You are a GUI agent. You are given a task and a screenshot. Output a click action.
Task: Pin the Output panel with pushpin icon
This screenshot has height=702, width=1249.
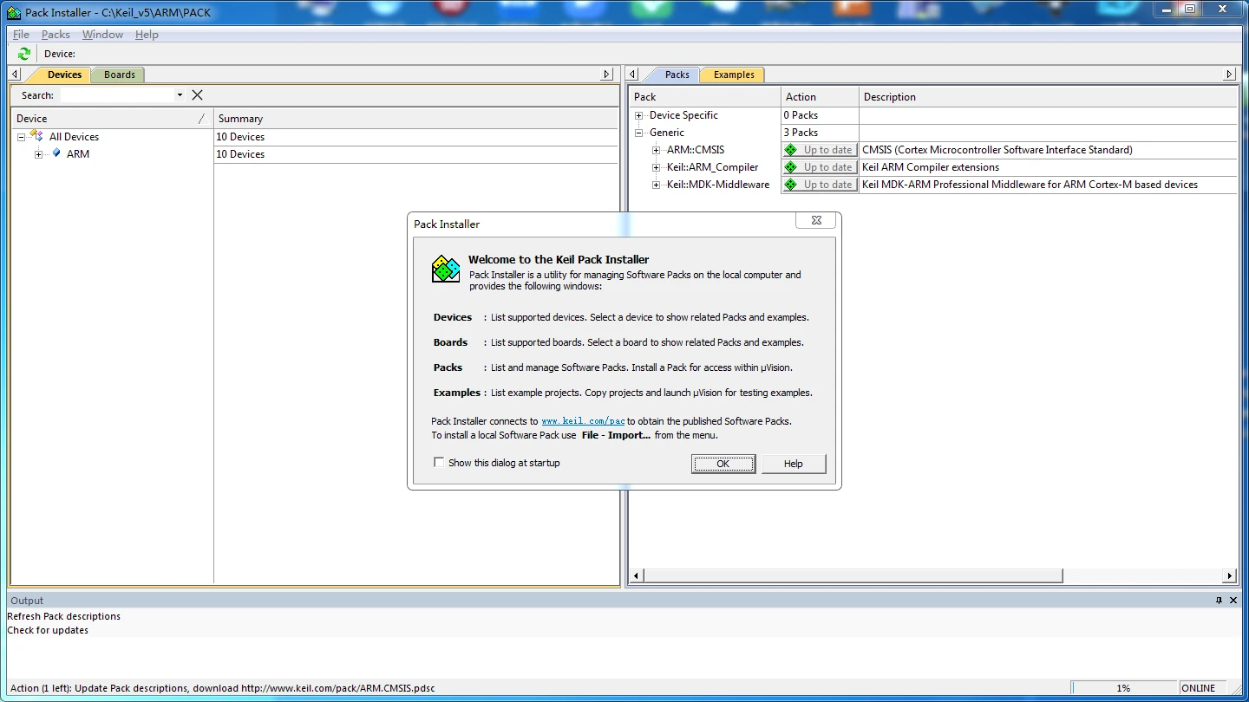(x=1219, y=601)
